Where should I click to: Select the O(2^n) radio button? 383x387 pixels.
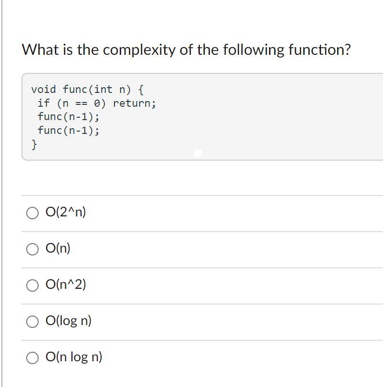coord(32,213)
